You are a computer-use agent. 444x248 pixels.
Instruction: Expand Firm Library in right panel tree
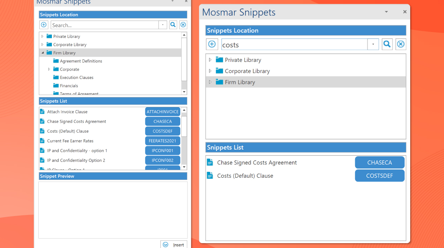click(x=210, y=82)
